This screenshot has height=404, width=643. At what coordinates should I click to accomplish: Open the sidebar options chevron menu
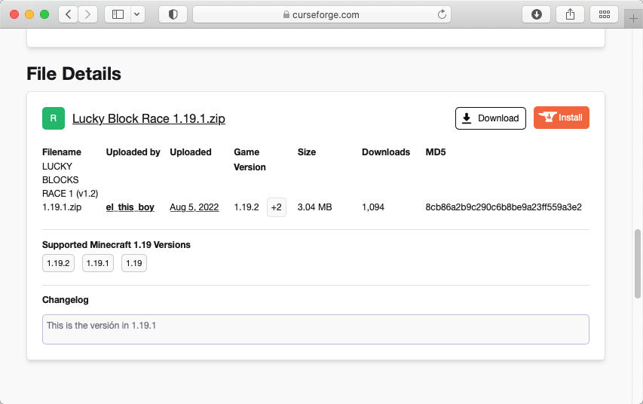[137, 15]
